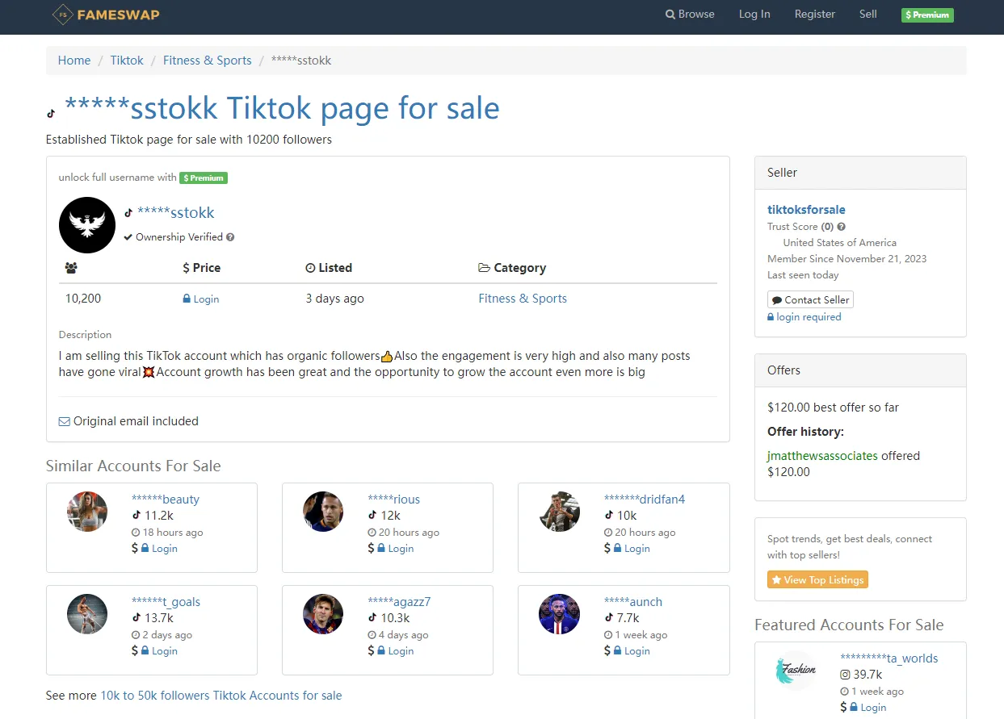Open Log In in the top navigation

(754, 14)
